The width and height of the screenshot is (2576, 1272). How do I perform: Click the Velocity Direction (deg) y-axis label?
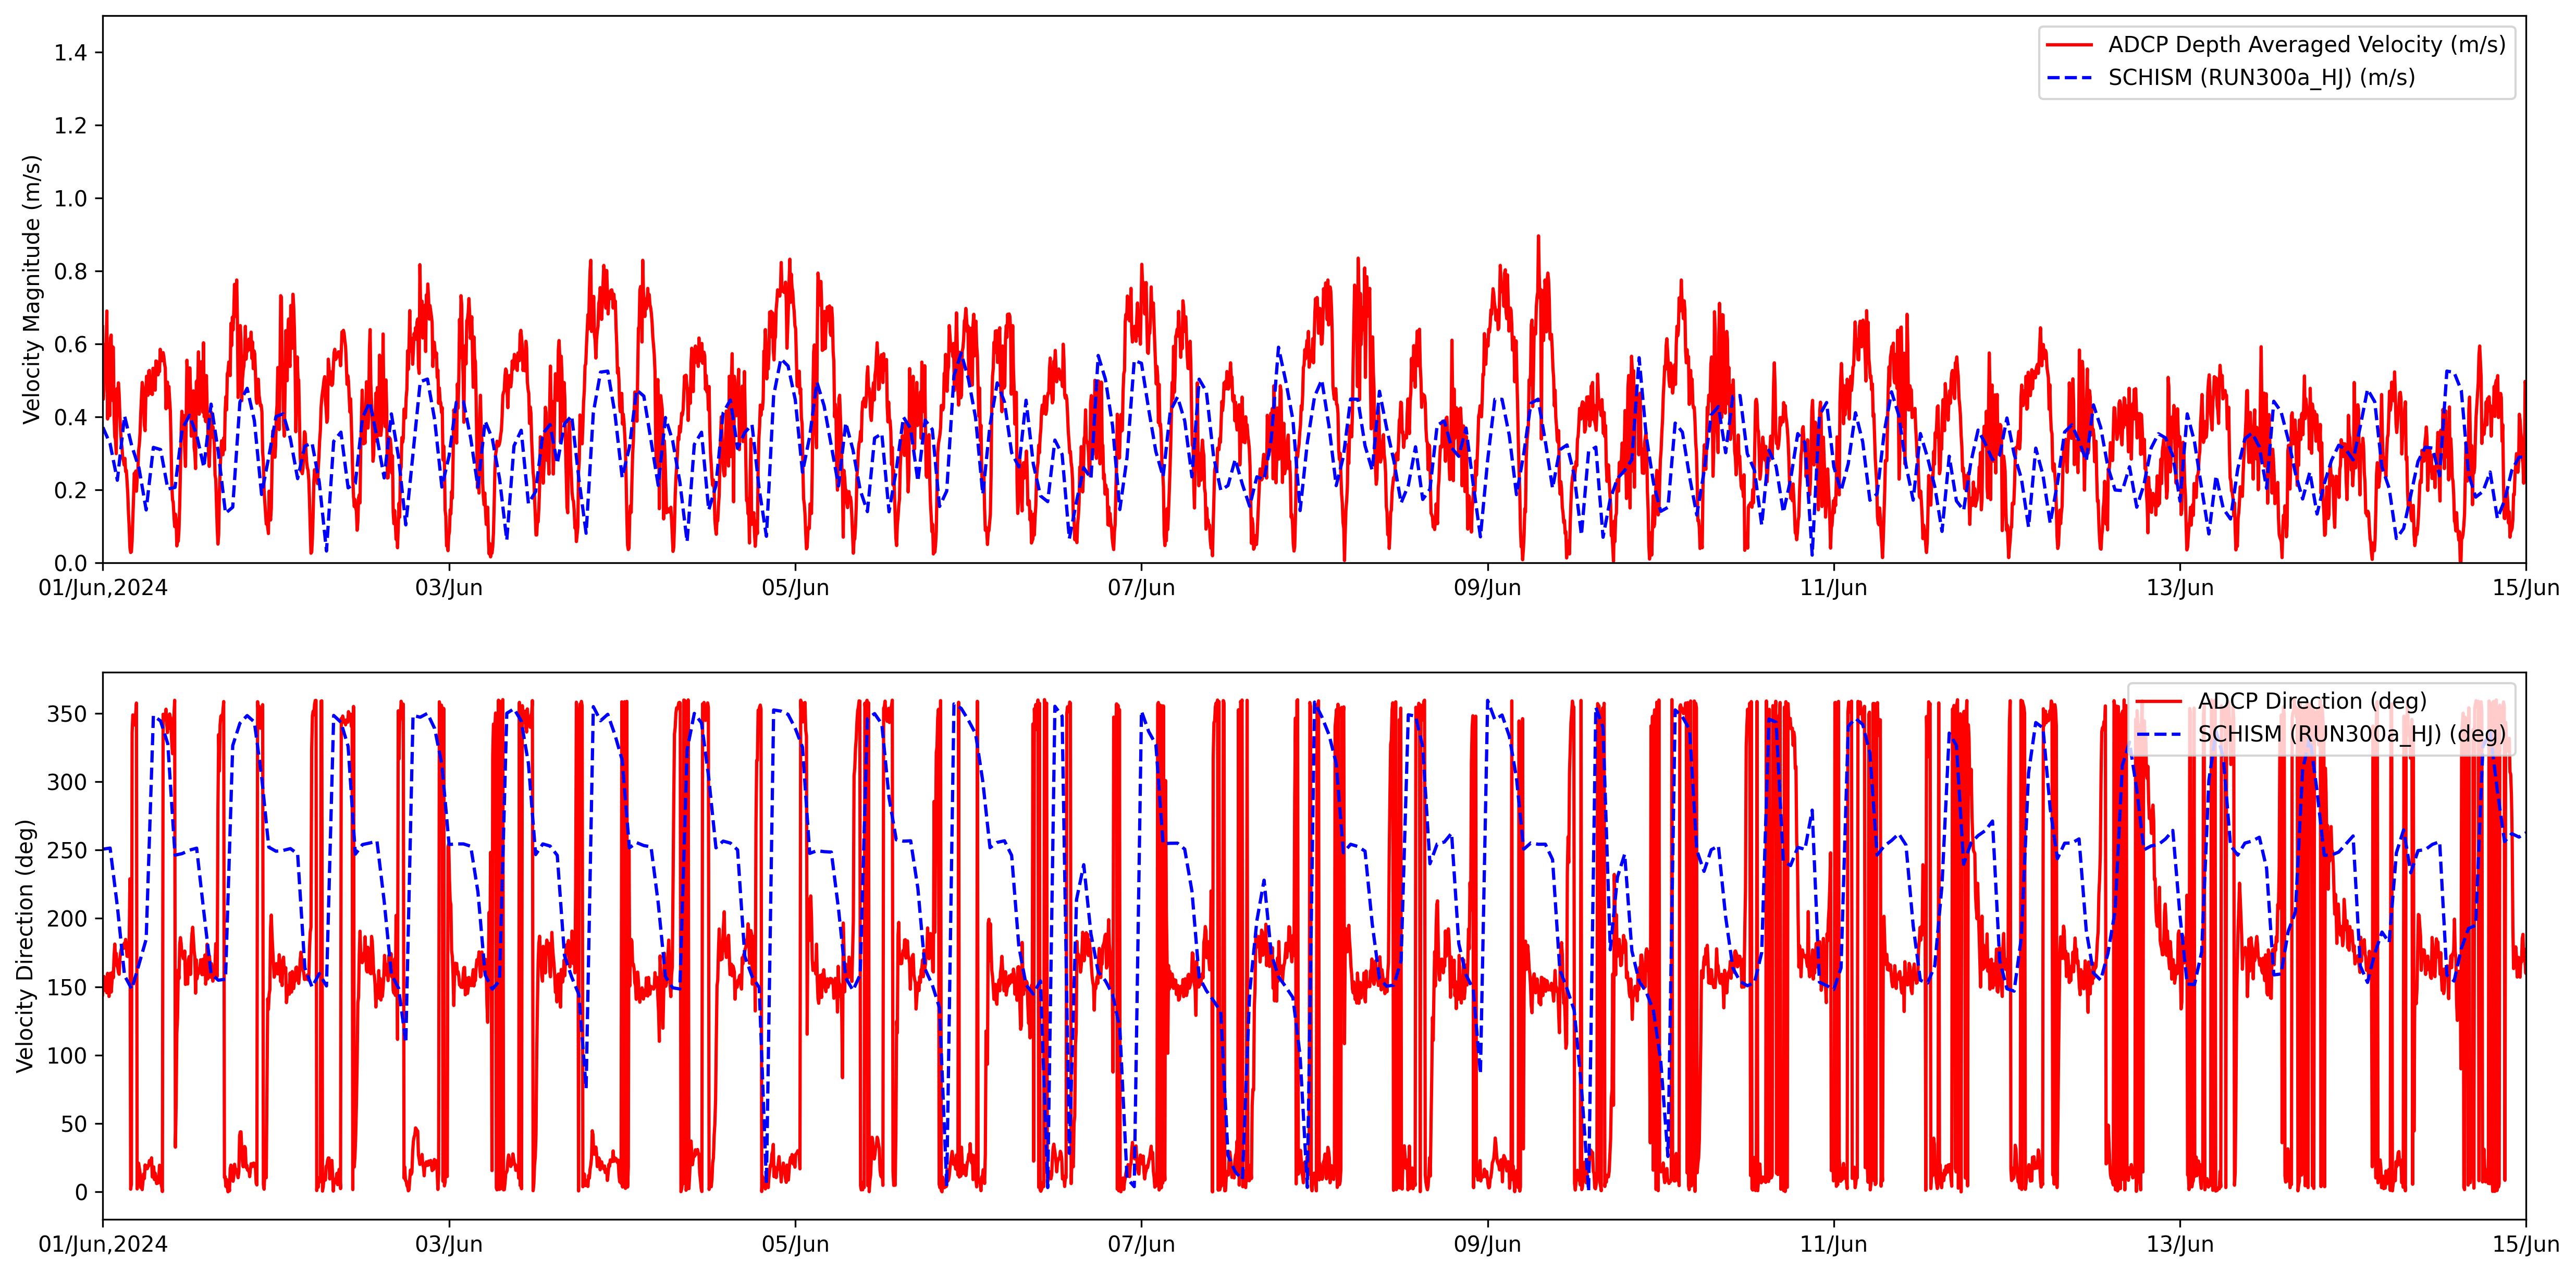pyautogui.click(x=26, y=946)
